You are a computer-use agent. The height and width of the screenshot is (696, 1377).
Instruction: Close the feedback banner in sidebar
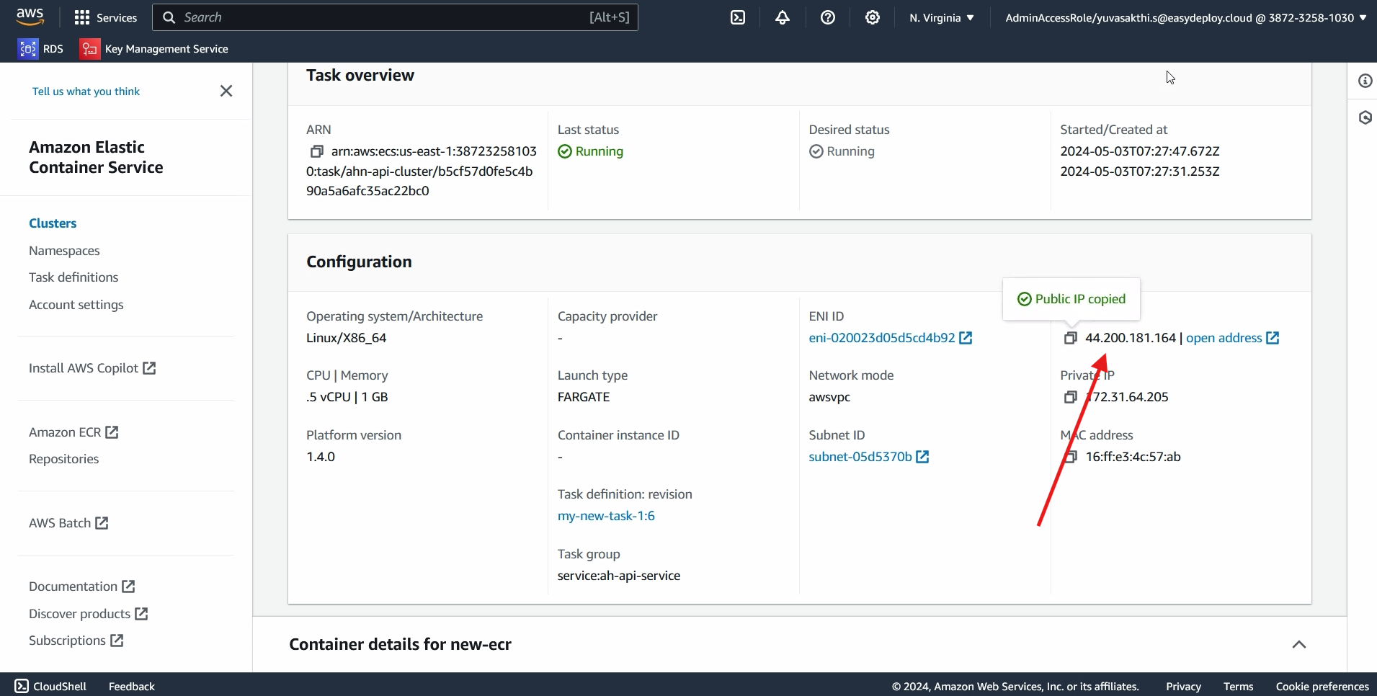(x=226, y=91)
